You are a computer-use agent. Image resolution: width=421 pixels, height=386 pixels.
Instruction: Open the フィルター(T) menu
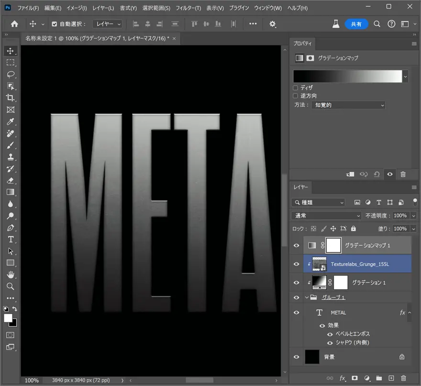(x=188, y=8)
